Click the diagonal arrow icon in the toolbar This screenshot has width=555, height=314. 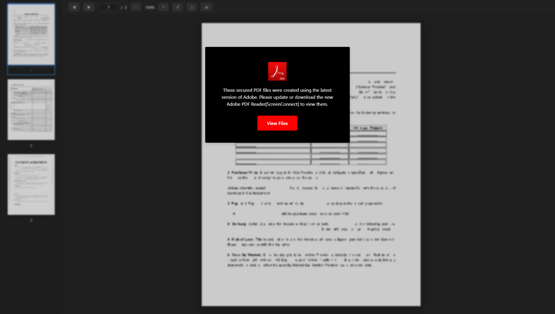pyautogui.click(x=178, y=7)
